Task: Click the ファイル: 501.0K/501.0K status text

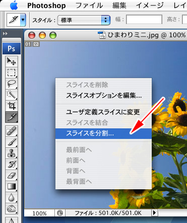Action: pyautogui.click(x=108, y=213)
